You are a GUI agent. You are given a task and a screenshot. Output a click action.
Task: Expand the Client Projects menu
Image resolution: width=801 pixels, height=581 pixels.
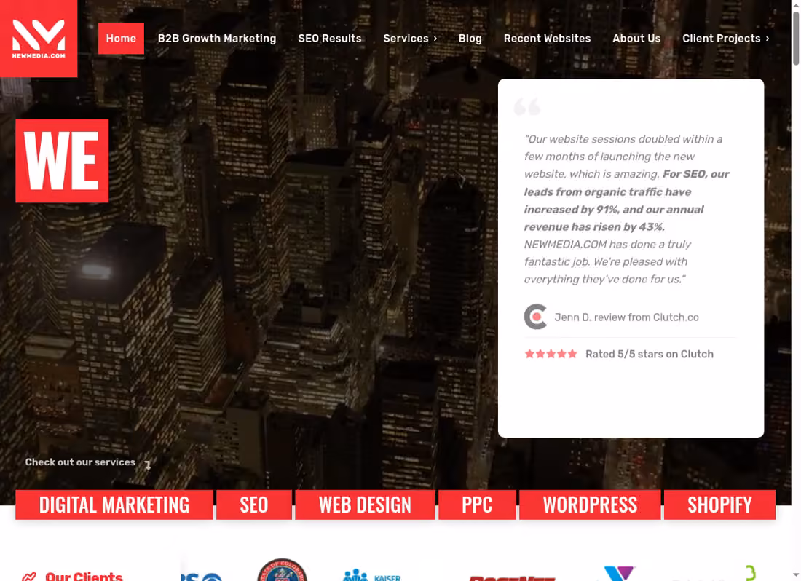click(x=726, y=39)
